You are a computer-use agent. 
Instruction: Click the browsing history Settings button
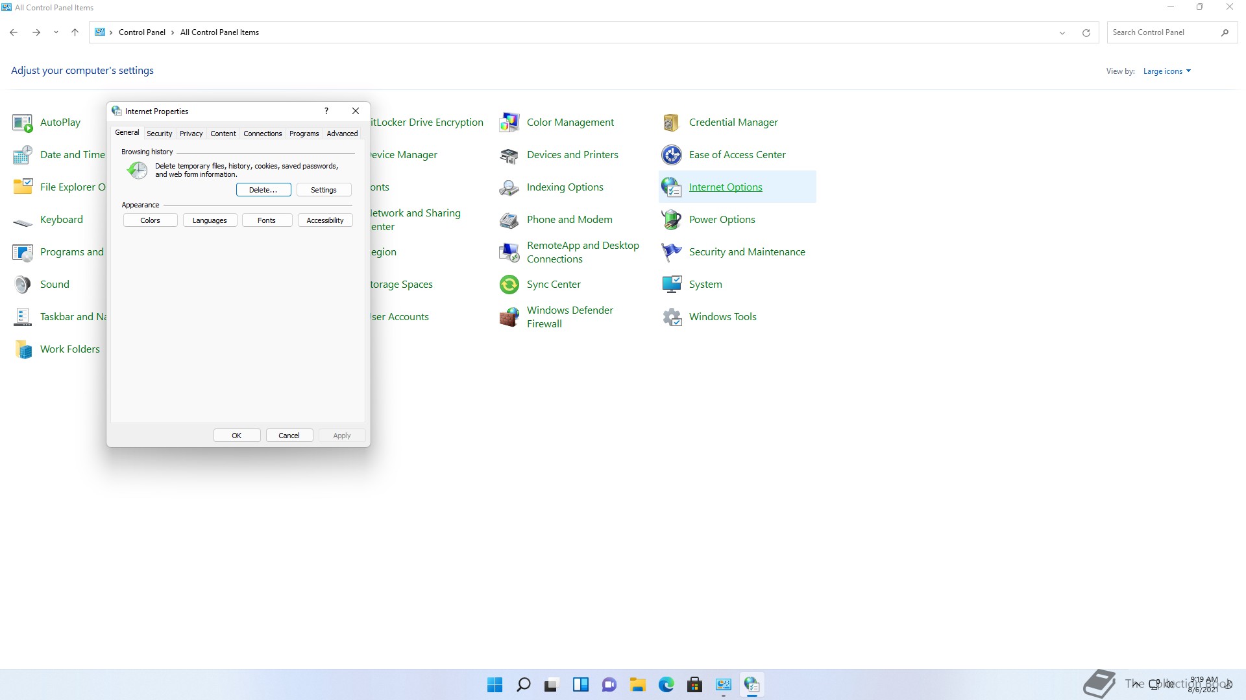(324, 190)
